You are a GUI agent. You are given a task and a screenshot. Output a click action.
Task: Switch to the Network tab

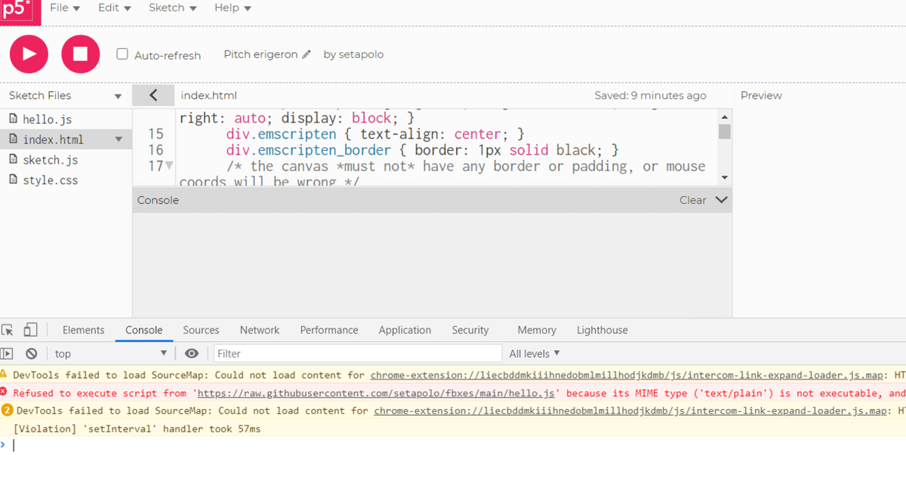point(260,330)
